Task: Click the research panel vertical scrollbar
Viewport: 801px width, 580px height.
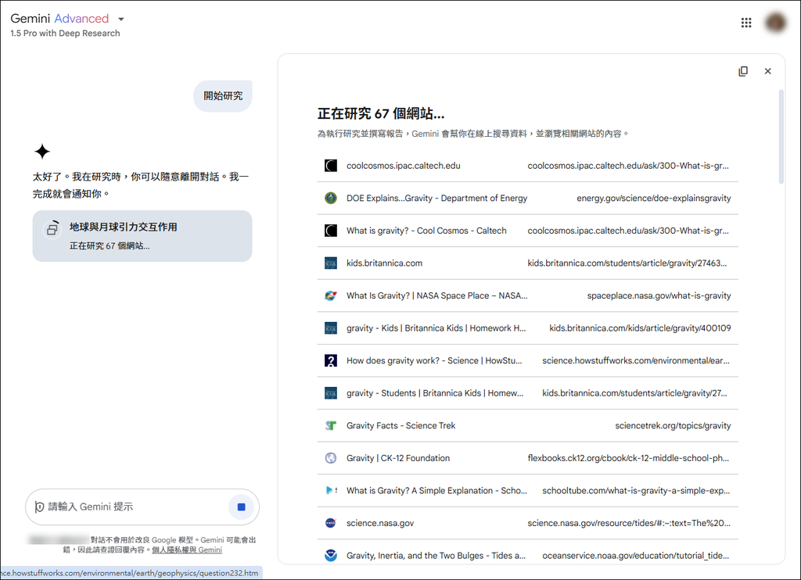Action: point(781,137)
